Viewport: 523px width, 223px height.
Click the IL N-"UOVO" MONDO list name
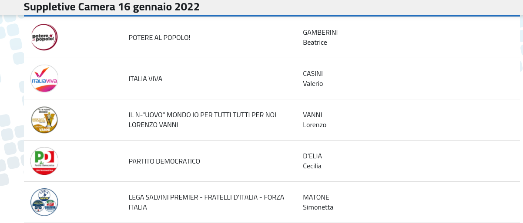202,115
